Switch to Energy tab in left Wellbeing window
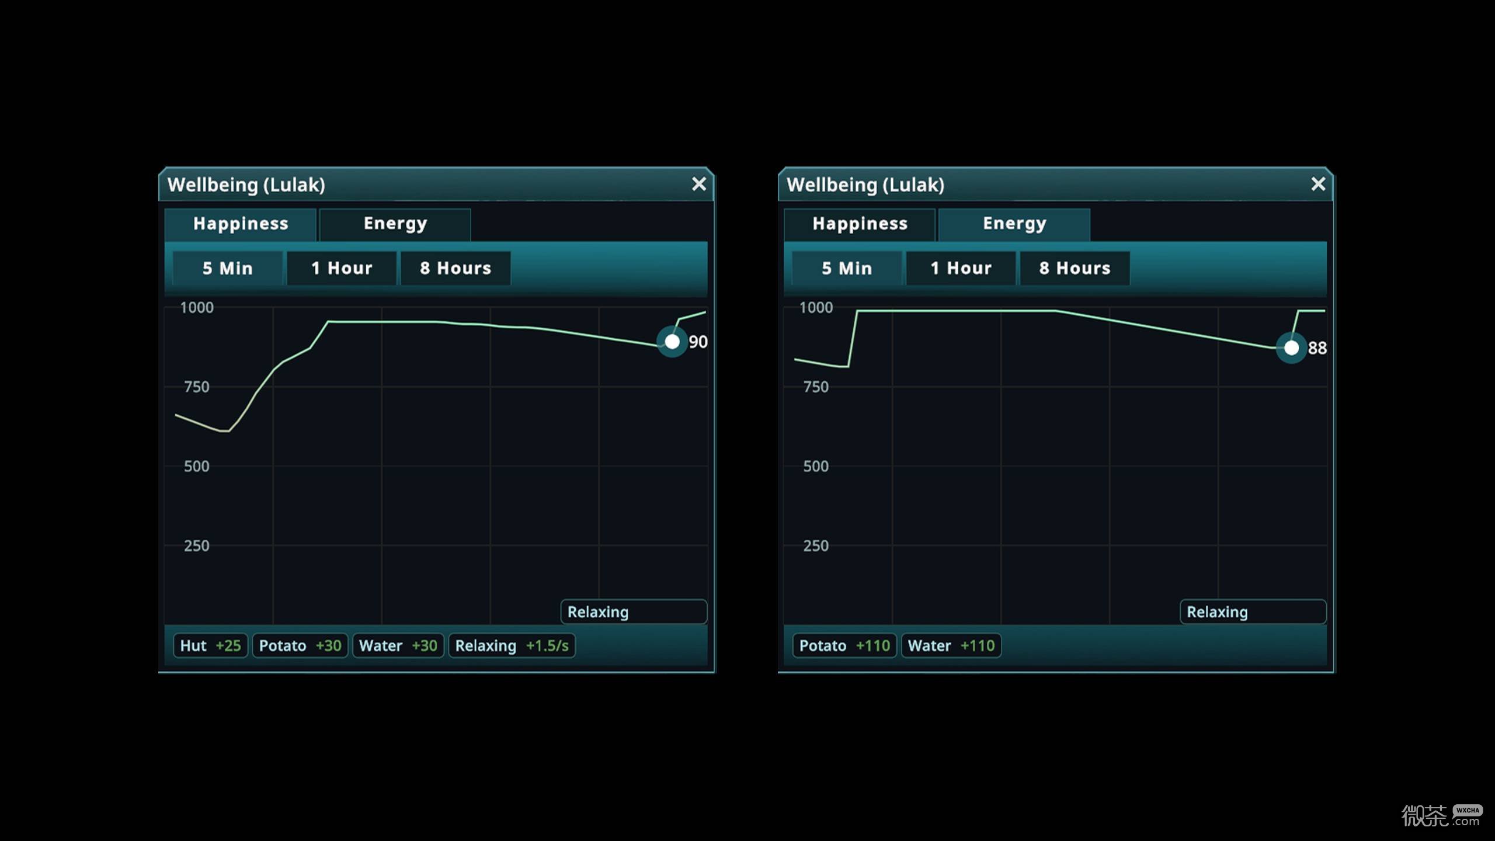This screenshot has height=841, width=1495. click(x=395, y=224)
